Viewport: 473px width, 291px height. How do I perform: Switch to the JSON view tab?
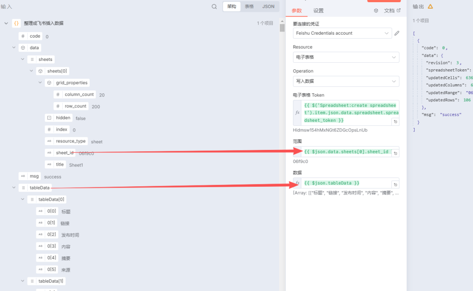point(268,6)
